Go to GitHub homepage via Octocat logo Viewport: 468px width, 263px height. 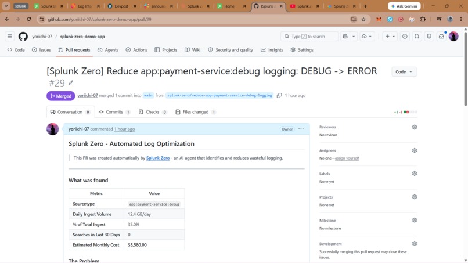pyautogui.click(x=23, y=37)
